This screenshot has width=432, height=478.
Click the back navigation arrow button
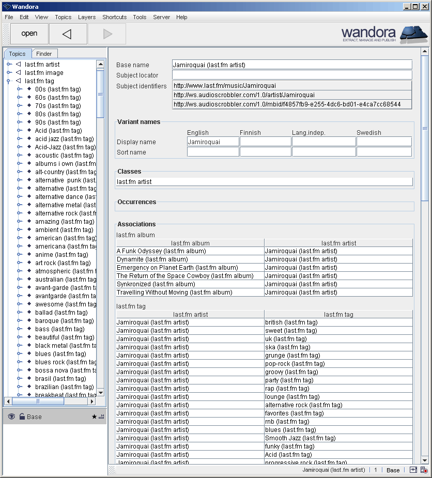(x=67, y=34)
